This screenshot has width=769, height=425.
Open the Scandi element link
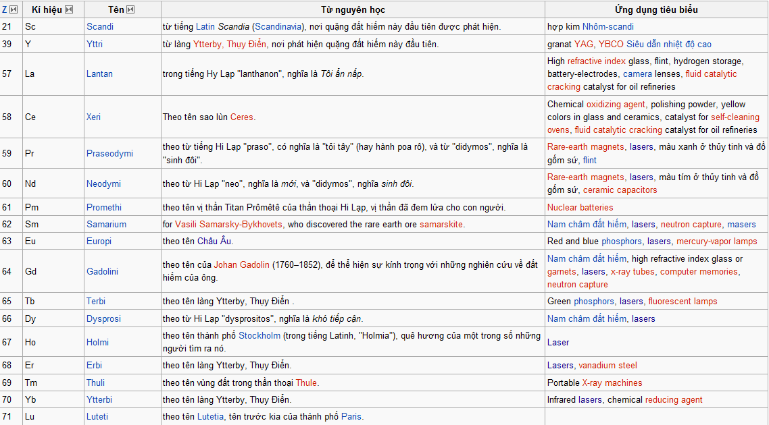100,27
